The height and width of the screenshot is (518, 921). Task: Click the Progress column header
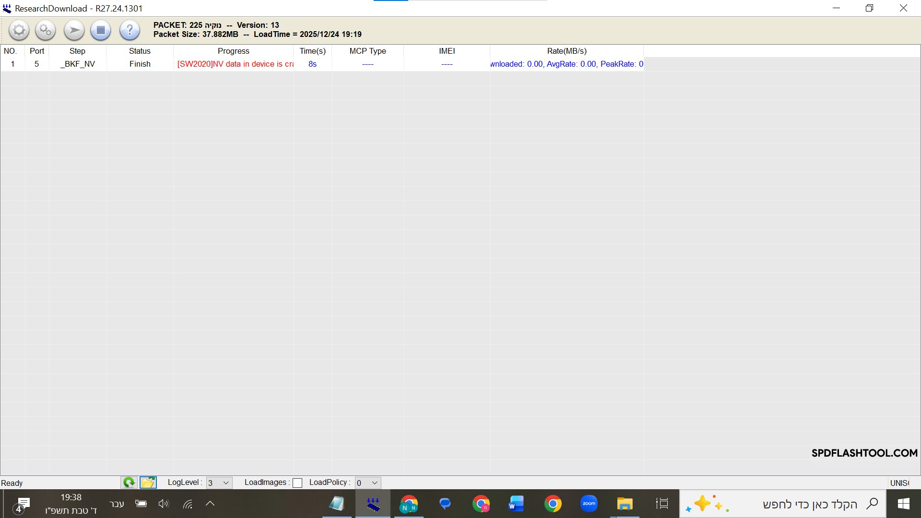point(233,51)
